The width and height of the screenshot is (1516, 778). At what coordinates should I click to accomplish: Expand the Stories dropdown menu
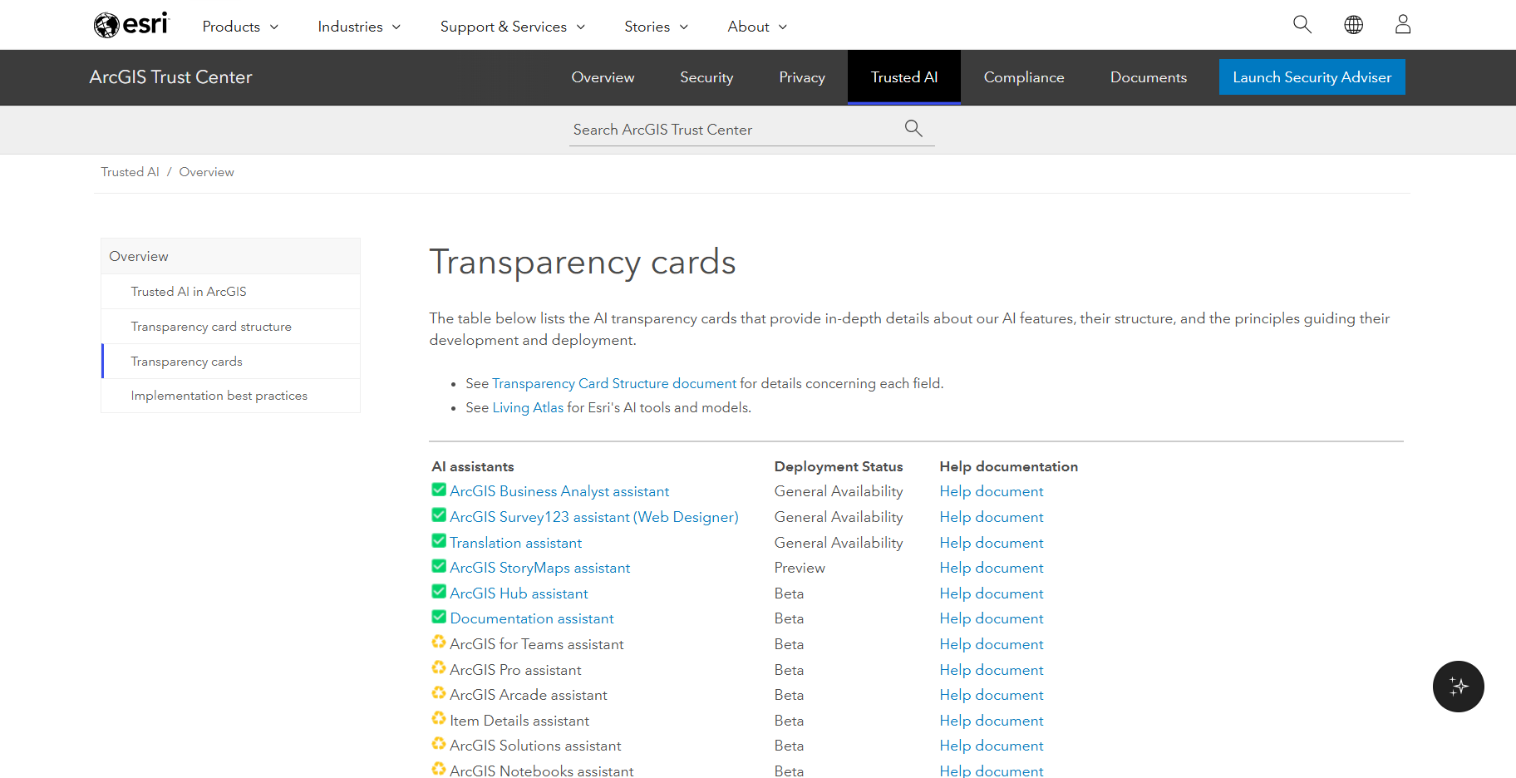point(656,27)
